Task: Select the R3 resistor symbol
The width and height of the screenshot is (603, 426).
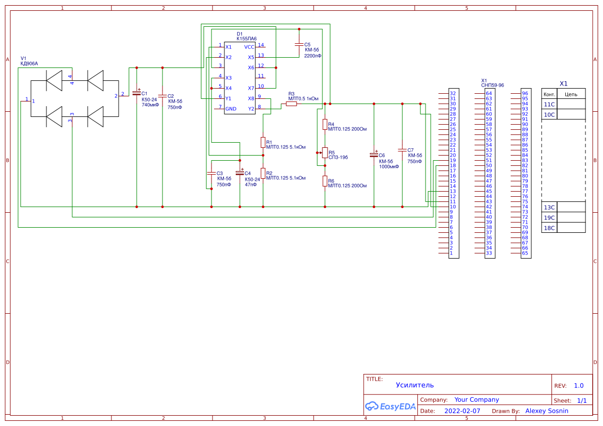Action: [x=291, y=104]
